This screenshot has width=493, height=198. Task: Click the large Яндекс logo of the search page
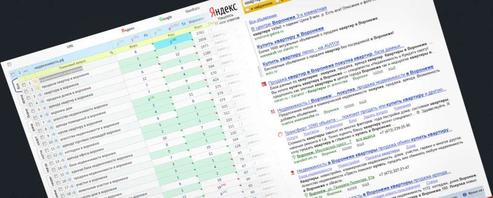[x=224, y=11]
